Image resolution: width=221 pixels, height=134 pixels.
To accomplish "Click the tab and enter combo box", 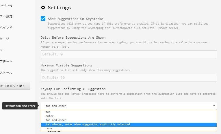I will click(x=129, y=106).
